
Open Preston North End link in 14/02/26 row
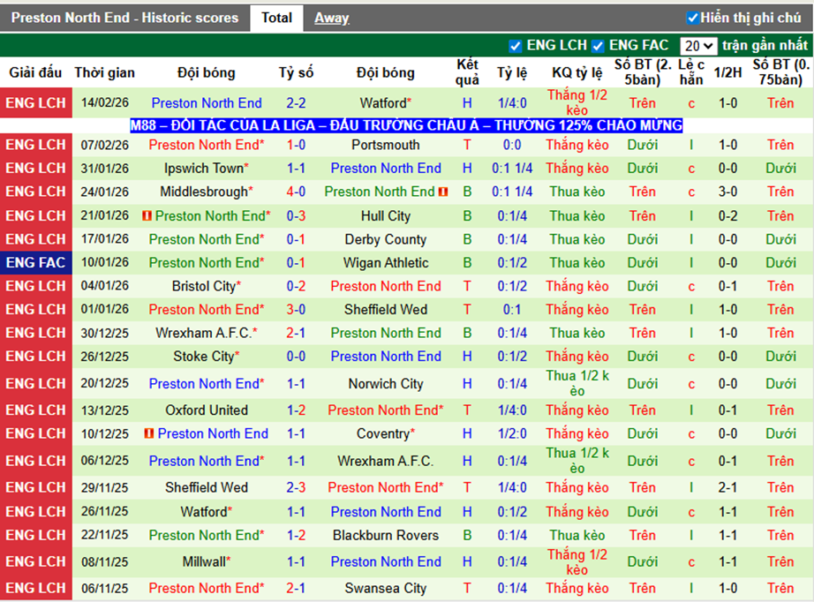click(207, 103)
